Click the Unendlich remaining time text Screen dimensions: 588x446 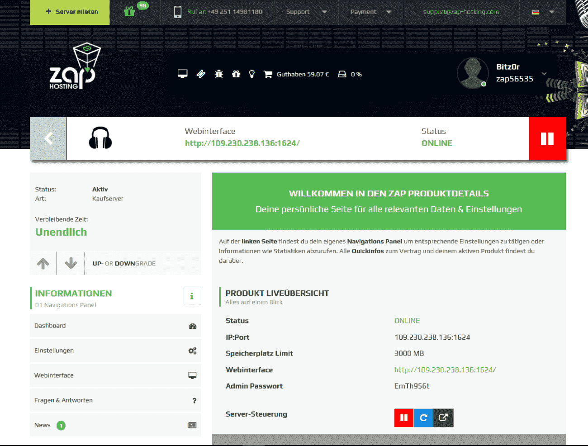[x=61, y=232]
